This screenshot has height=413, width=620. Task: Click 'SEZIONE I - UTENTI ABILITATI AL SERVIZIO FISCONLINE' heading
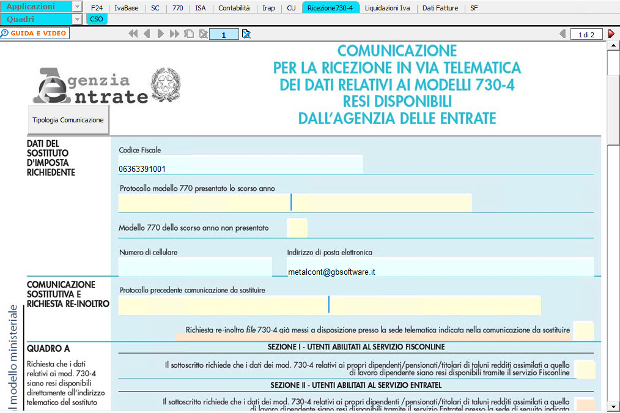coord(356,347)
